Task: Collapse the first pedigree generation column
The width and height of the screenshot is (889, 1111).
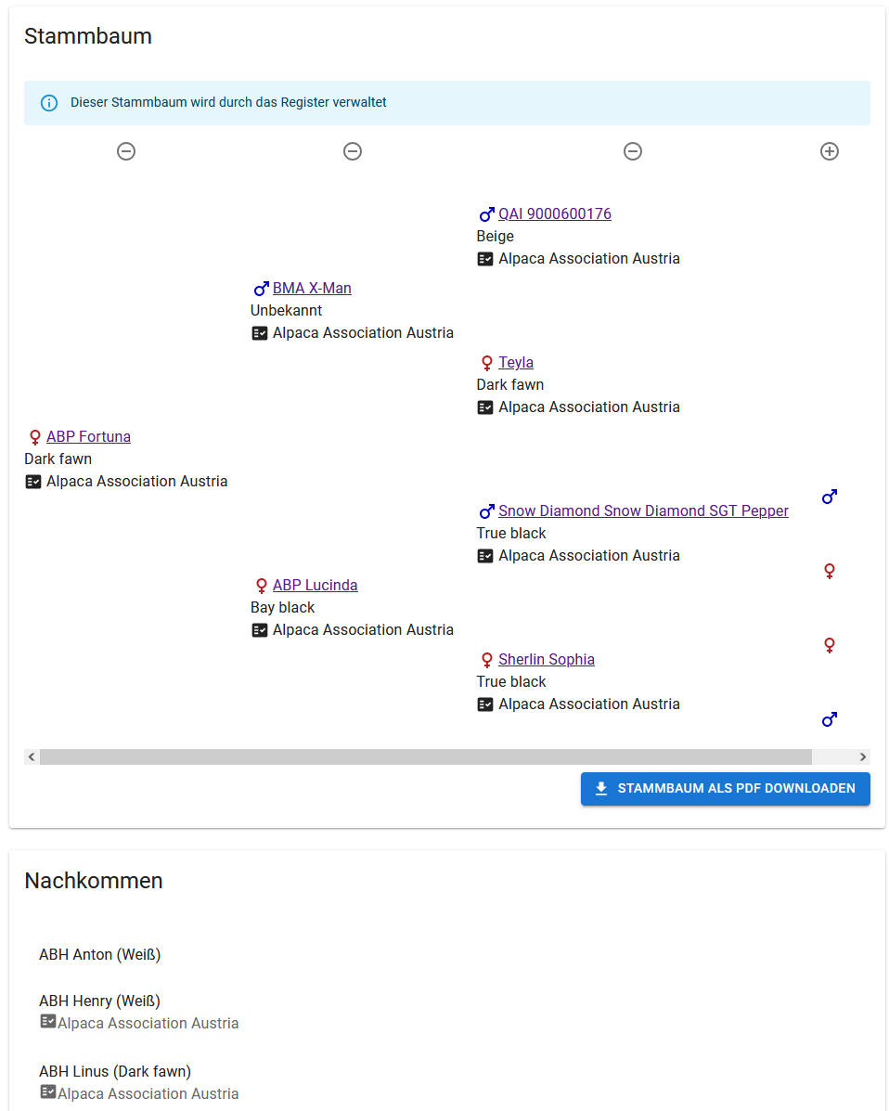Action: coord(126,151)
